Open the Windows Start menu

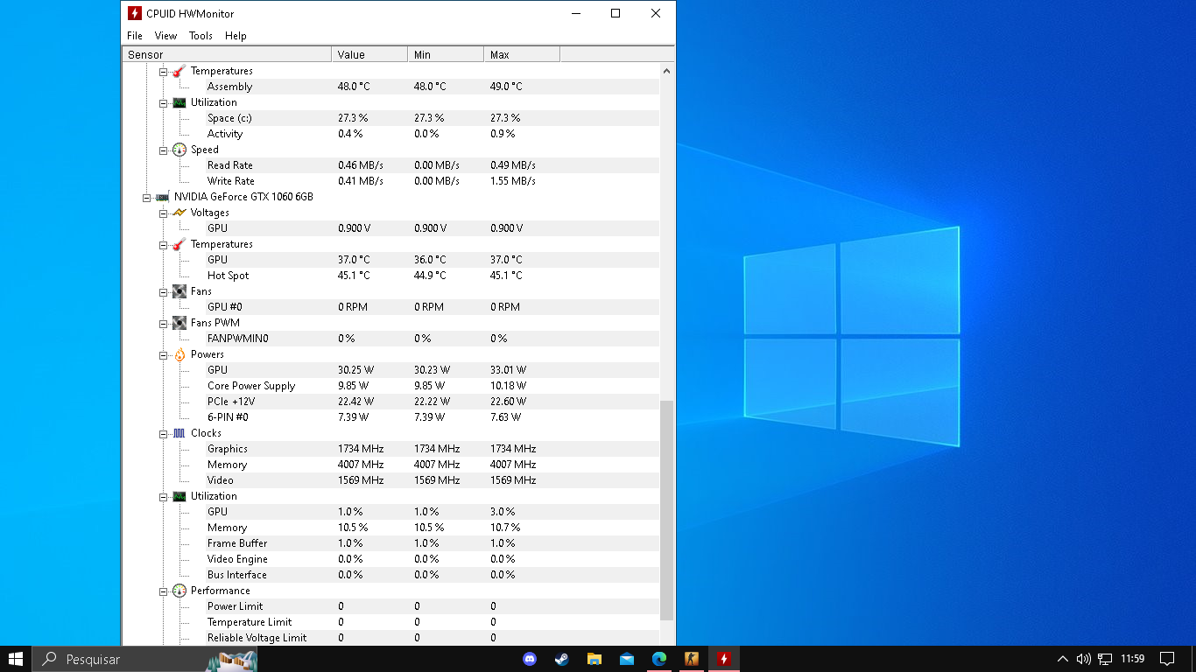(16, 659)
